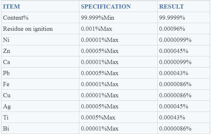Select the 0.001%Max specification cell

tap(96, 29)
